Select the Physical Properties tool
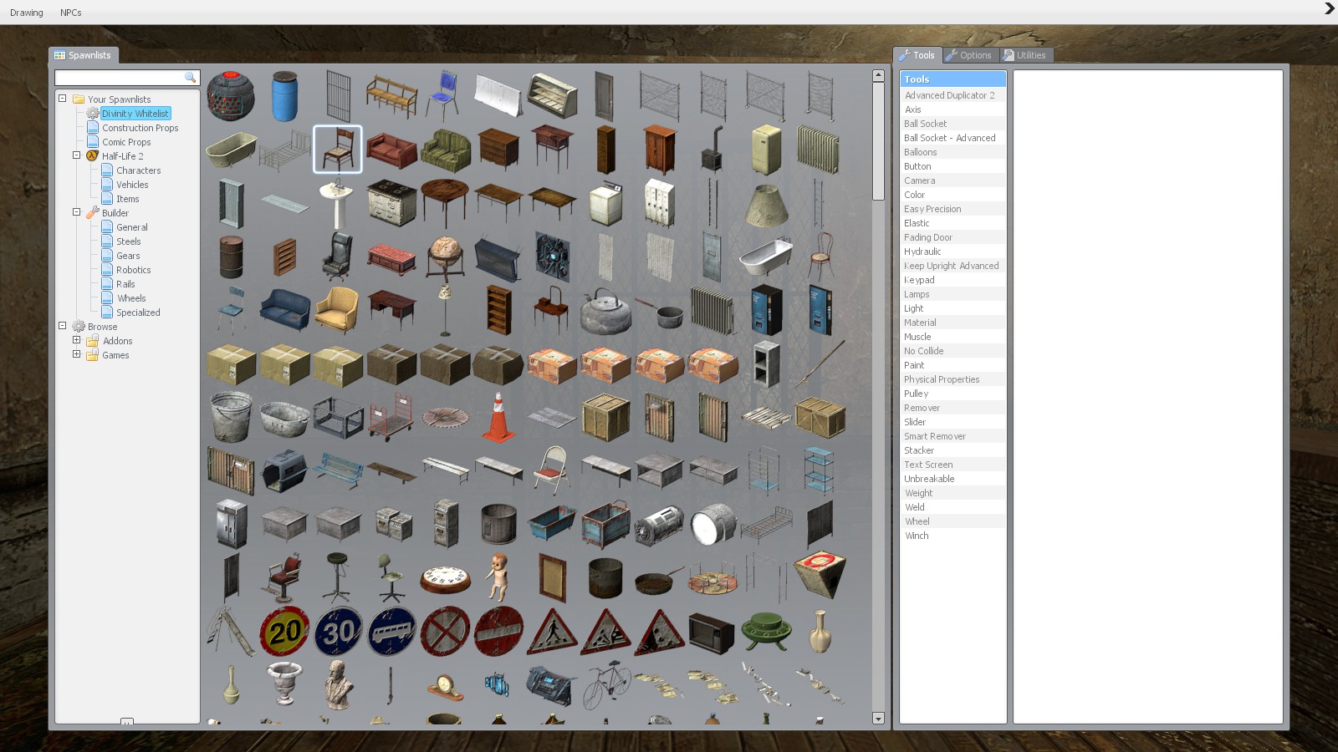 (x=952, y=379)
